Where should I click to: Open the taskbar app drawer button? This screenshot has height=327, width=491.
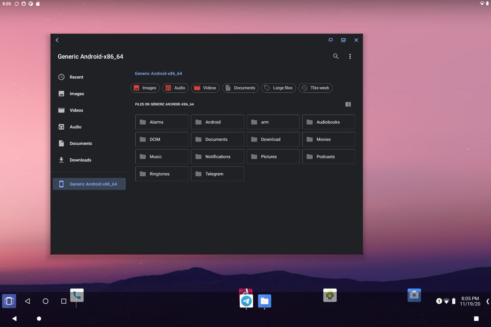(9, 301)
